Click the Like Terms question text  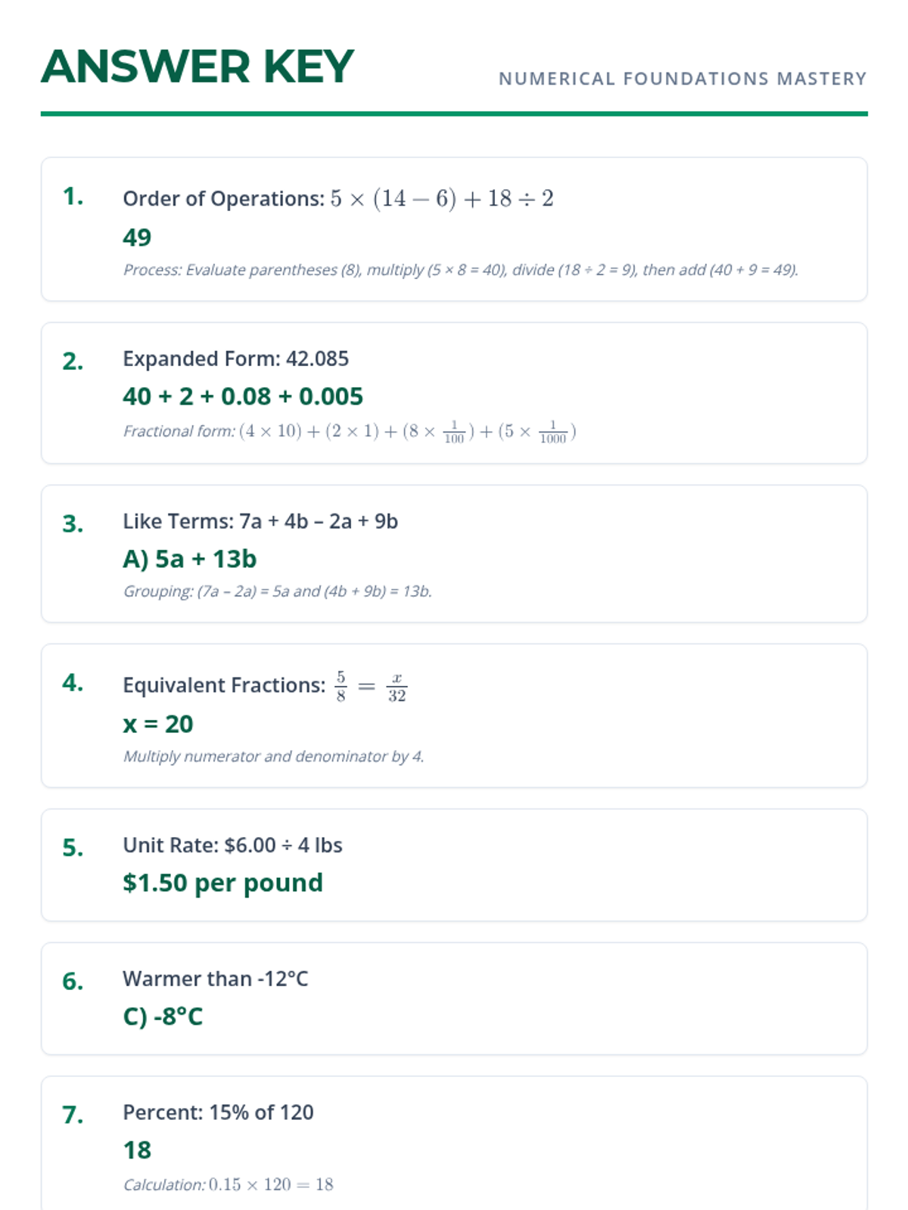(x=260, y=521)
